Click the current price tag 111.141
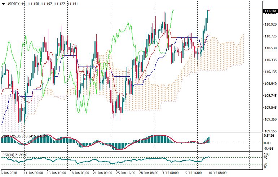Viewport: 278px width, 177px height. 270,11
